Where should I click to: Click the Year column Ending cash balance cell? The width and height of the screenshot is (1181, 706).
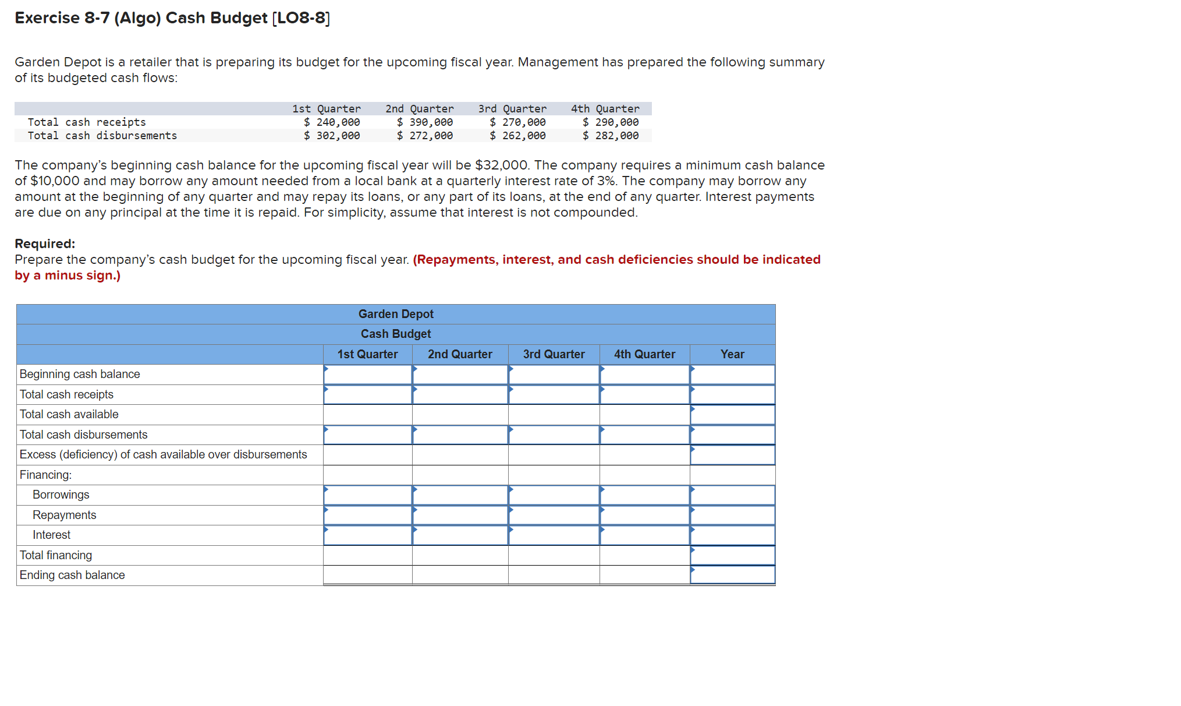pos(732,576)
